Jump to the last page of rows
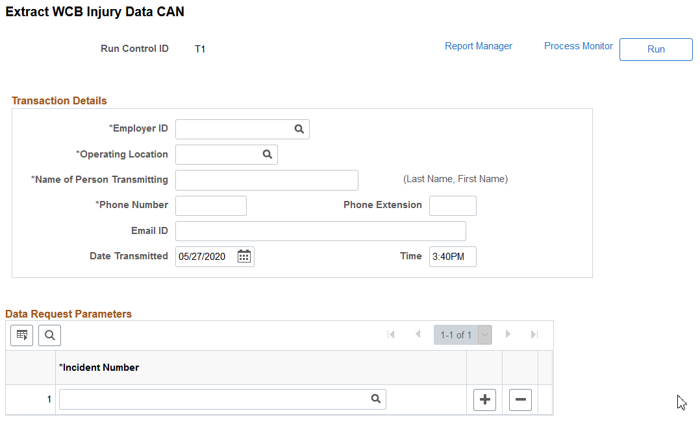700x422 pixels. 534,334
